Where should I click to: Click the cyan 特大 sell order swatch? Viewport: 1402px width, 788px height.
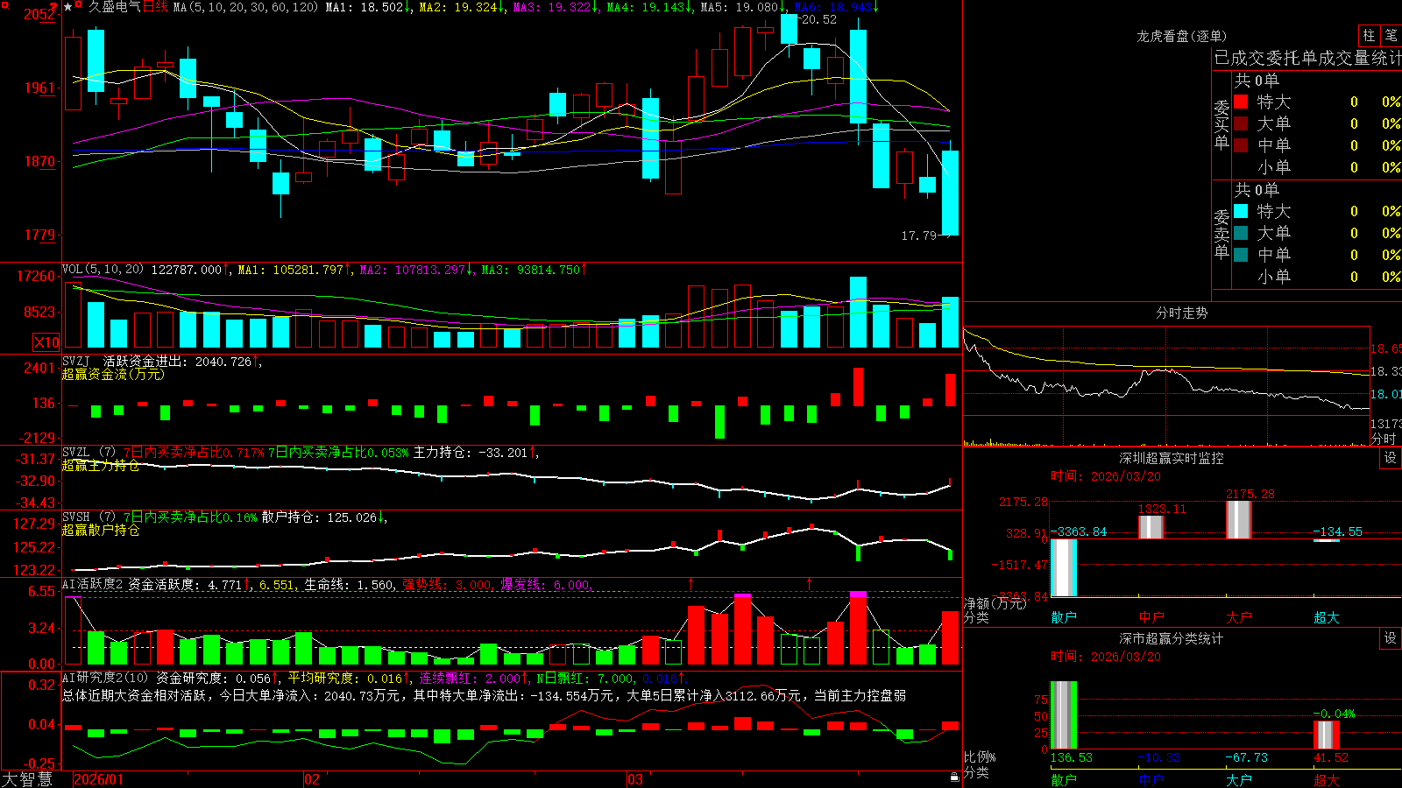[1241, 211]
